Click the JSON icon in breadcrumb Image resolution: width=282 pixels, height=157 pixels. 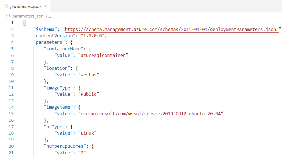[8, 16]
